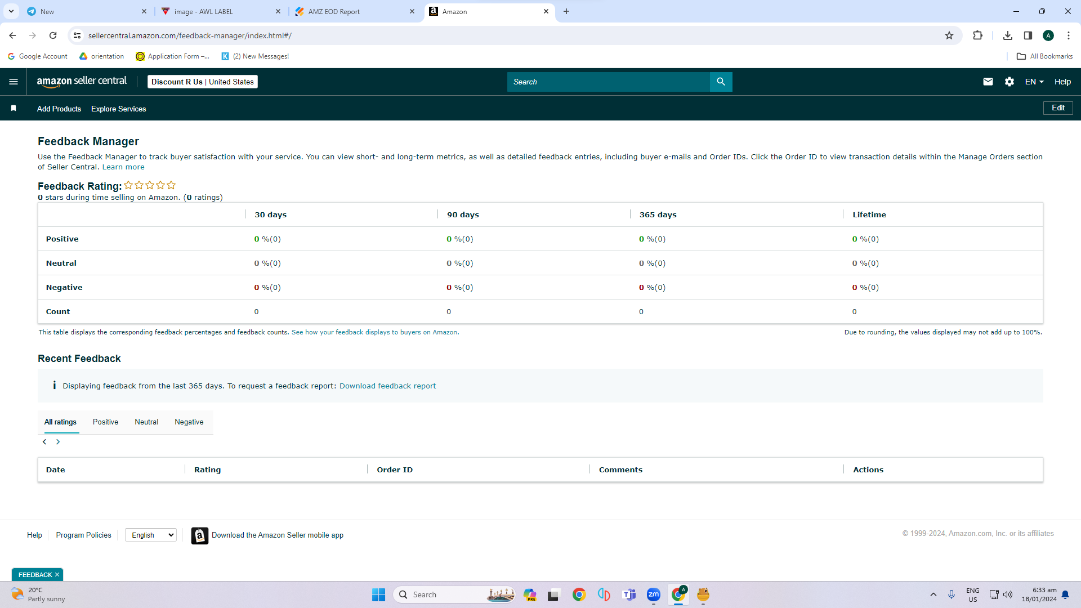Open Chrome downloads icon
The height and width of the screenshot is (608, 1081).
1008,35
